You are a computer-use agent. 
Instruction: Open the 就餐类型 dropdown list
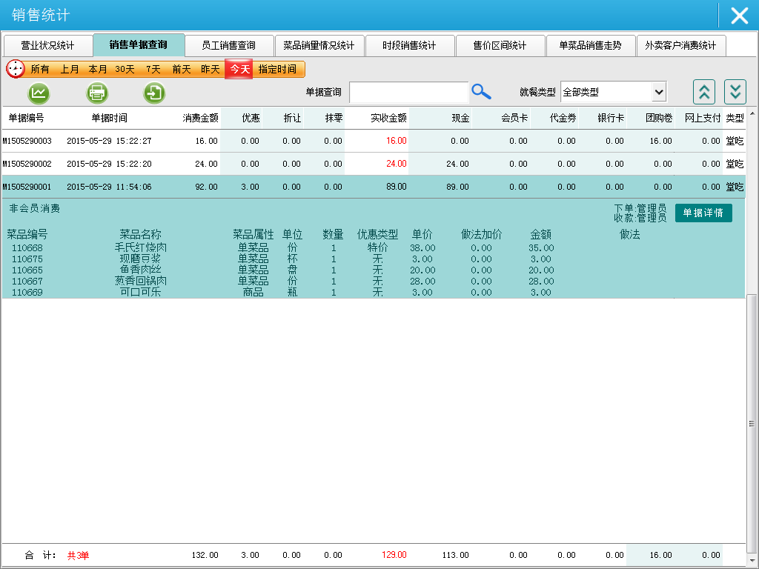tap(658, 93)
